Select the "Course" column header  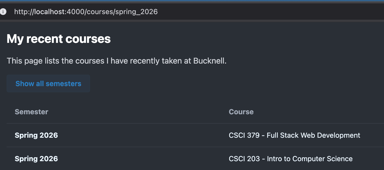(x=241, y=112)
